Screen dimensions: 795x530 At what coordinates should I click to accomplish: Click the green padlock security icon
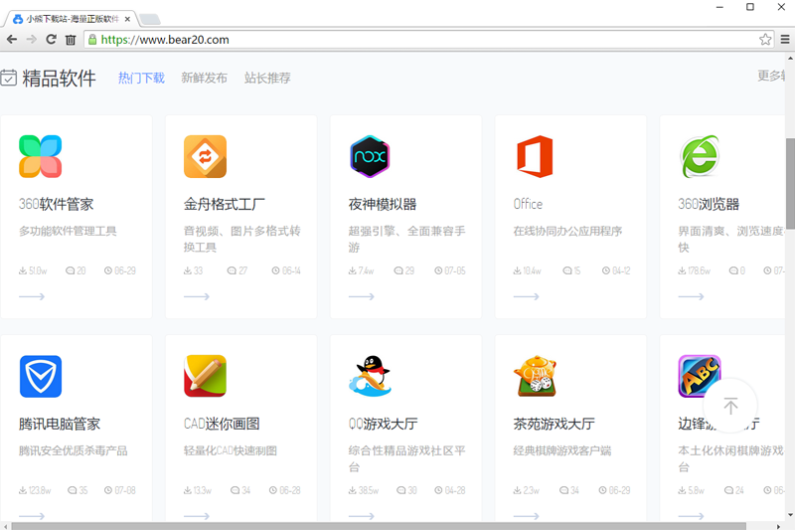(x=91, y=40)
